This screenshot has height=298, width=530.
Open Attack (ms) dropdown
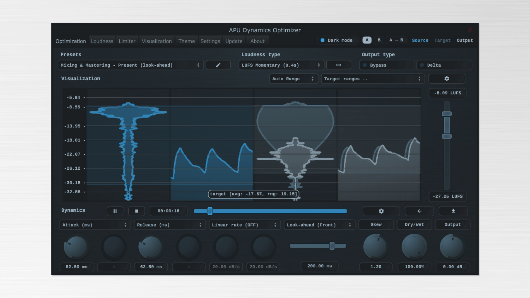[95, 225]
